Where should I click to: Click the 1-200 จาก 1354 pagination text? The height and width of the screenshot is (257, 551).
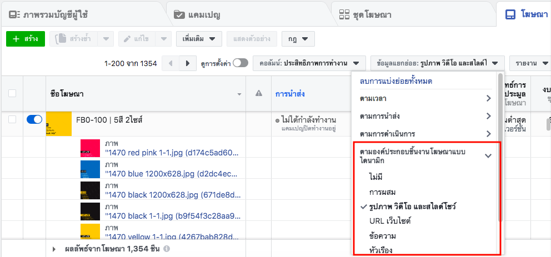click(131, 63)
